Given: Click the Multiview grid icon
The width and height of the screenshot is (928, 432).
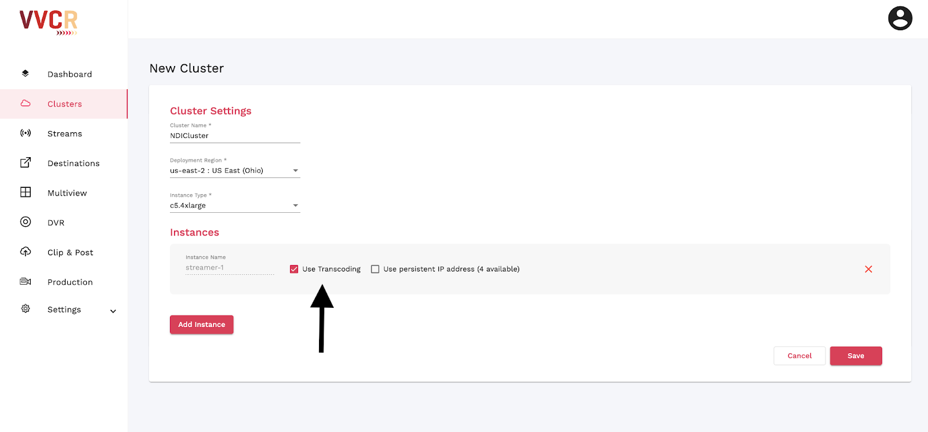Looking at the screenshot, I should pos(26,192).
